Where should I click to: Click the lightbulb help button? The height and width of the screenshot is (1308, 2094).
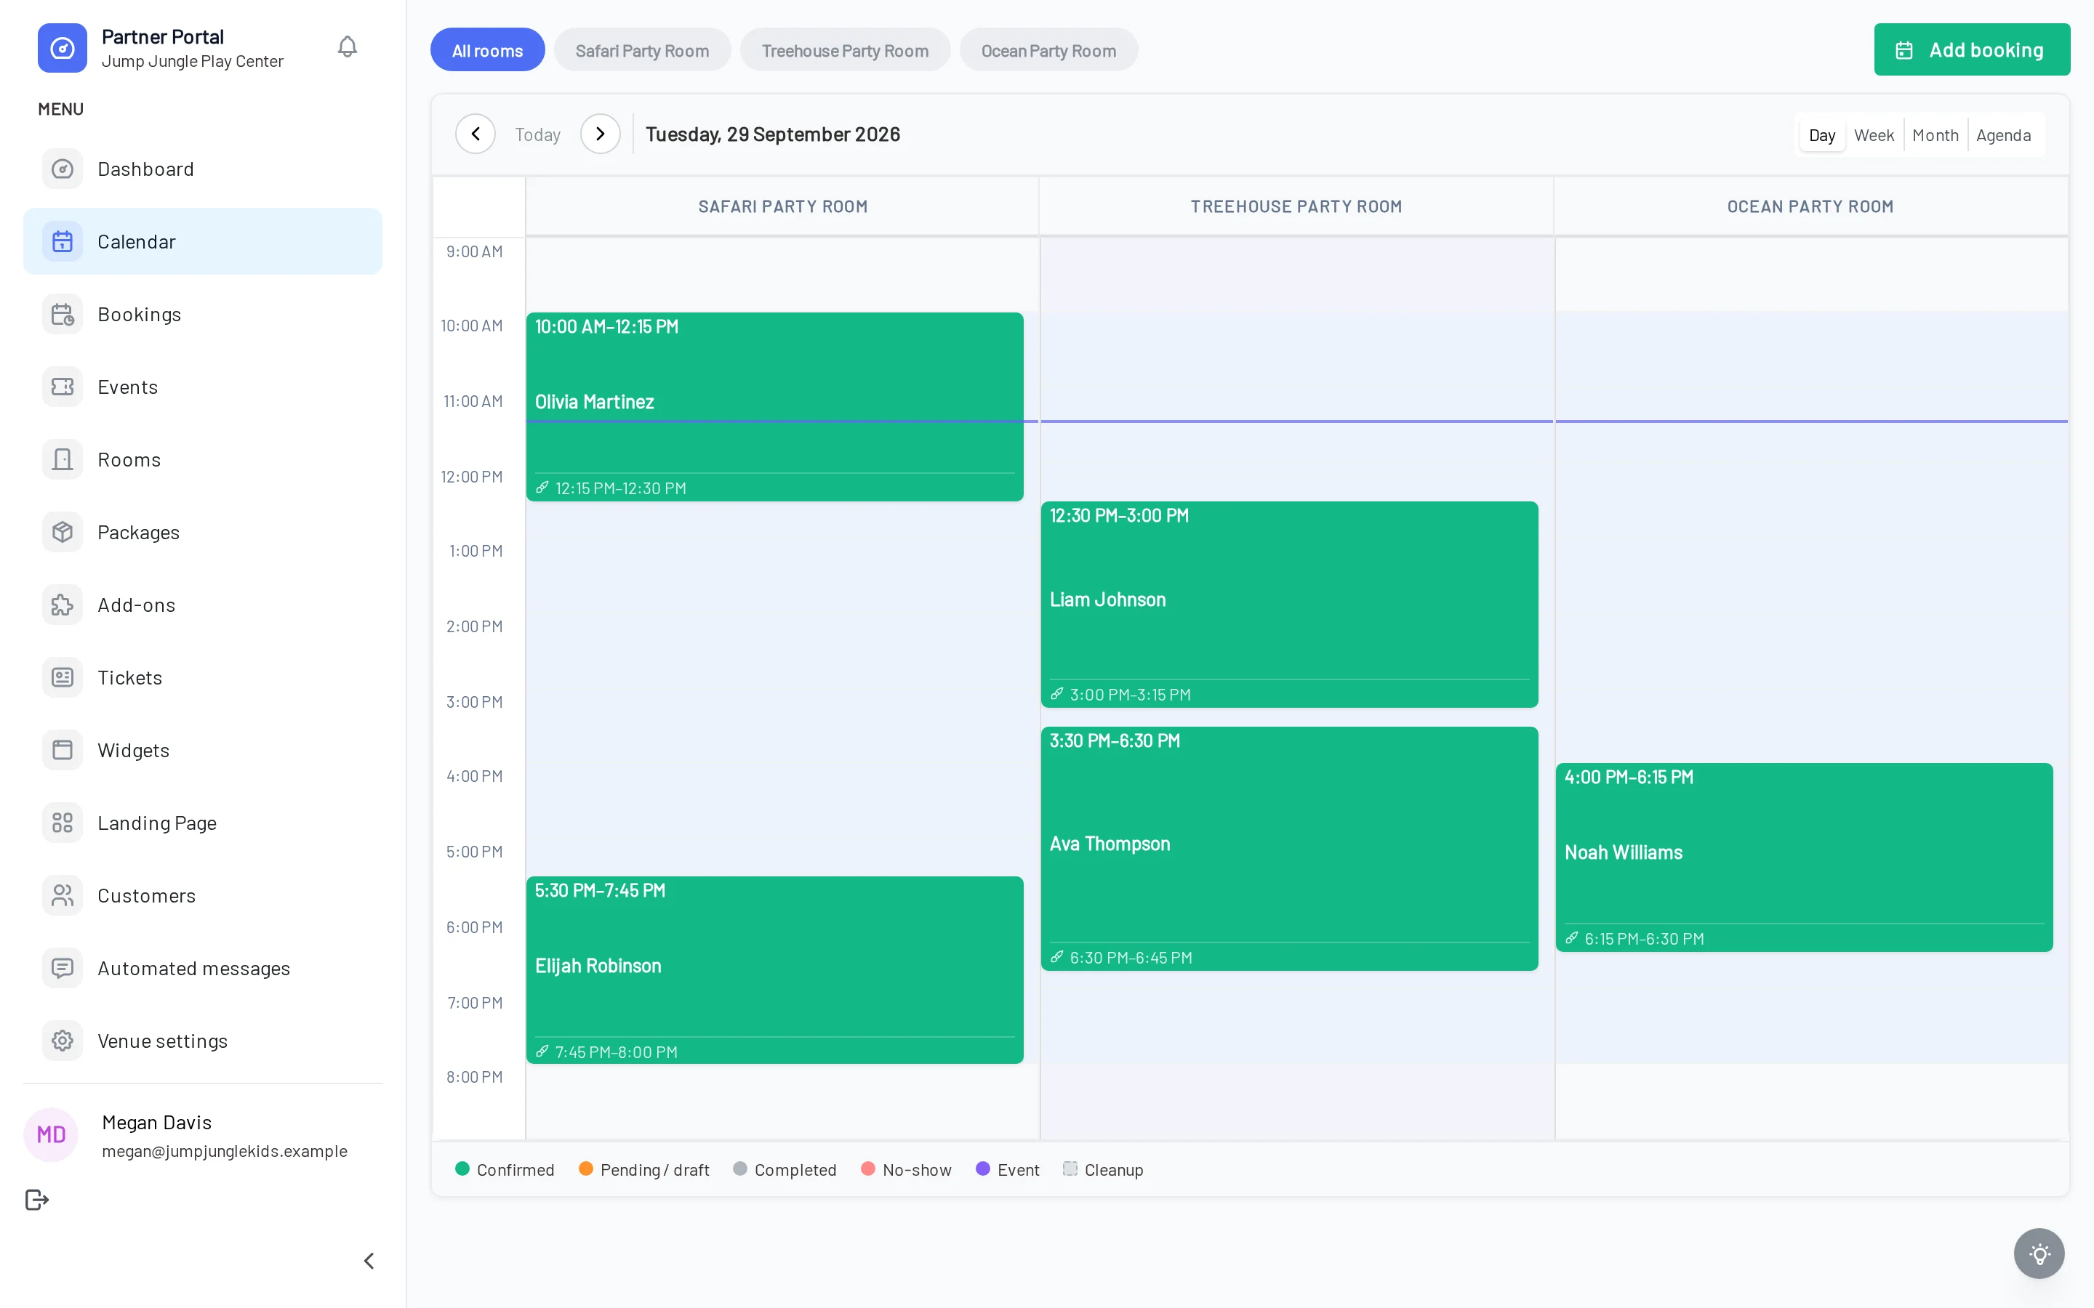pos(2039,1253)
